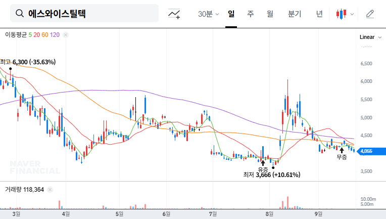Click the 7월 axis label
Screen dimensions: 386x219
point(213,214)
